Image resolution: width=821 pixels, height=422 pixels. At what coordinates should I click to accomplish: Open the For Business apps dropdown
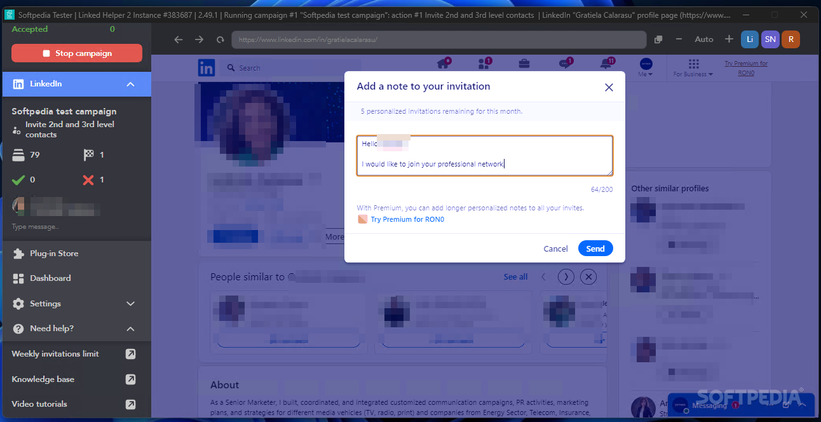click(693, 68)
